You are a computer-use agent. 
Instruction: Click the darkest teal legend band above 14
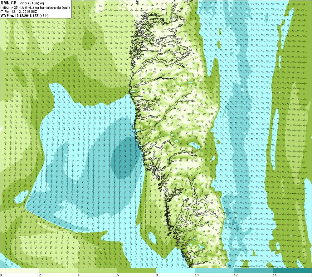[293, 270]
